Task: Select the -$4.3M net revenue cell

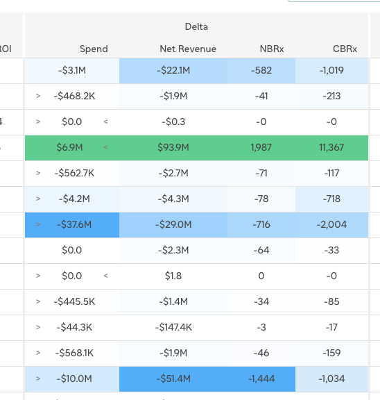Action: (x=173, y=199)
